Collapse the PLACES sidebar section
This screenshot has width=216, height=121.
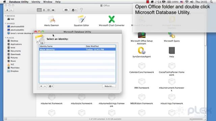click(5, 38)
